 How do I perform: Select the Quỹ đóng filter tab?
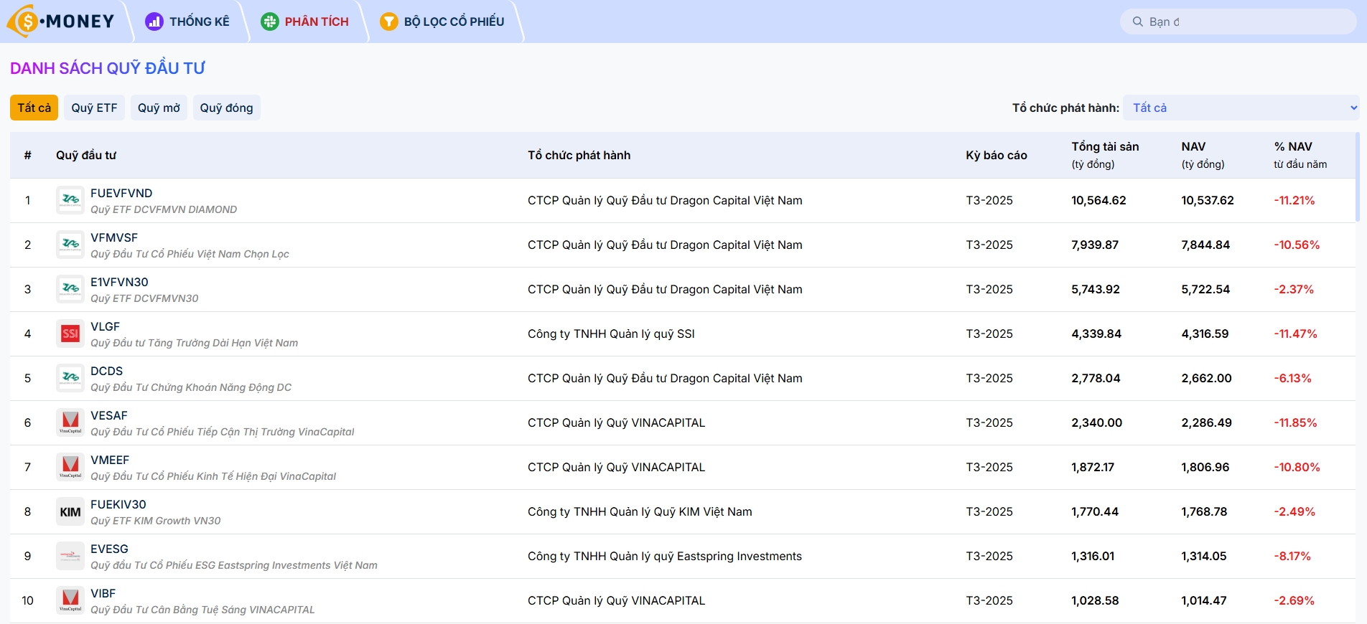(x=226, y=108)
